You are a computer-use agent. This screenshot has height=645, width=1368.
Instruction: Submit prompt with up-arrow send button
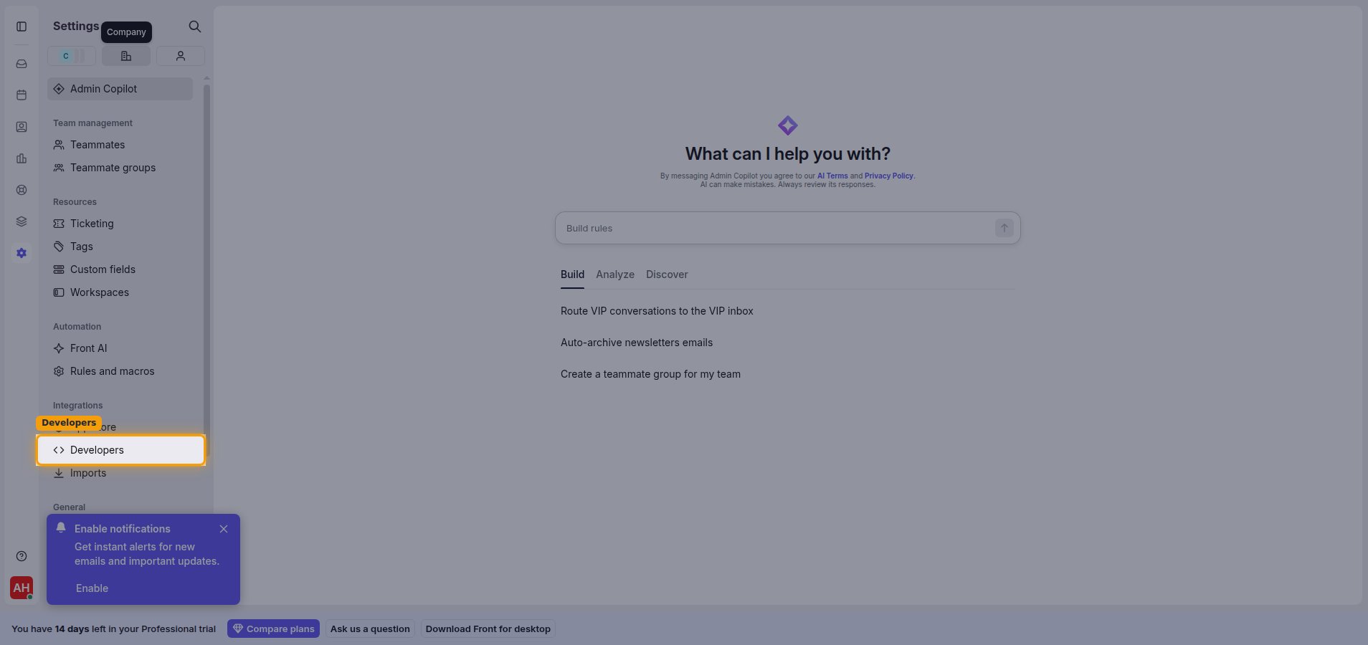[x=1004, y=228]
